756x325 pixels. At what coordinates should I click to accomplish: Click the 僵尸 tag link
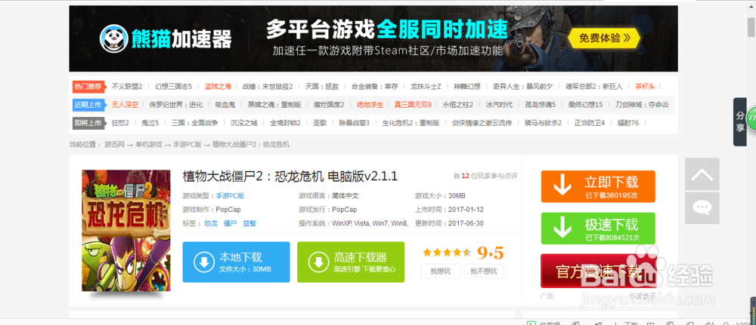point(230,223)
